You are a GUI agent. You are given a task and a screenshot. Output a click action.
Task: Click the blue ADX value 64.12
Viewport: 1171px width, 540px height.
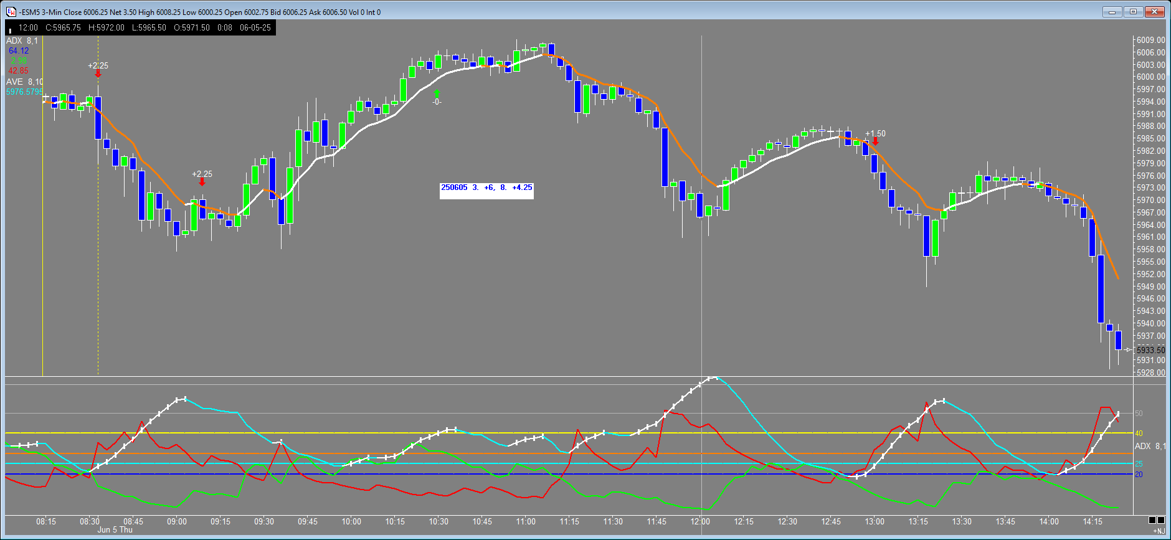coord(19,50)
